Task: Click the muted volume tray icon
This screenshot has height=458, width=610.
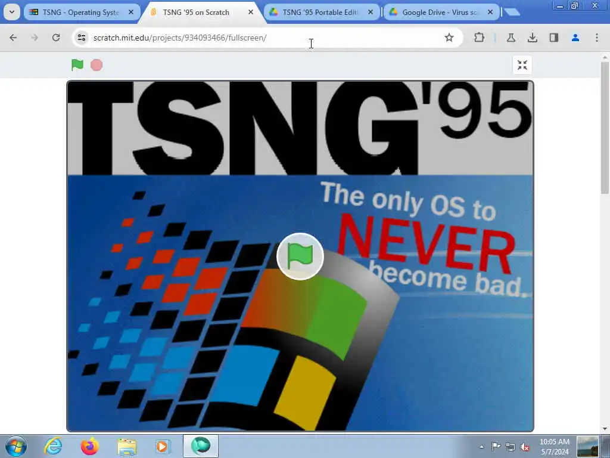Action: click(525, 447)
